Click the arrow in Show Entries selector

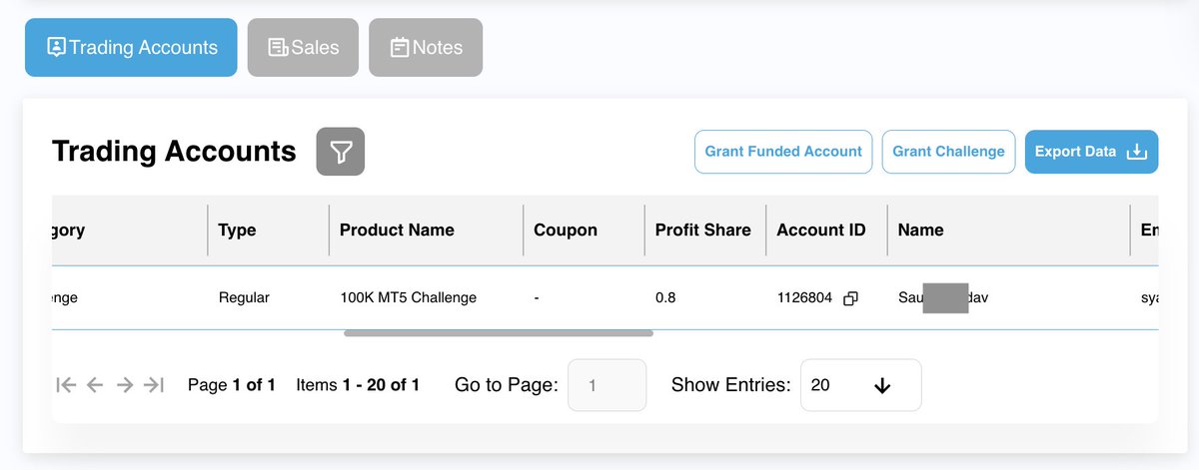882,386
